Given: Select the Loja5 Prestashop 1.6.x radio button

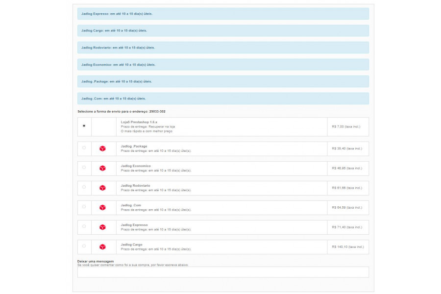Looking at the screenshot, I should coord(84,126).
